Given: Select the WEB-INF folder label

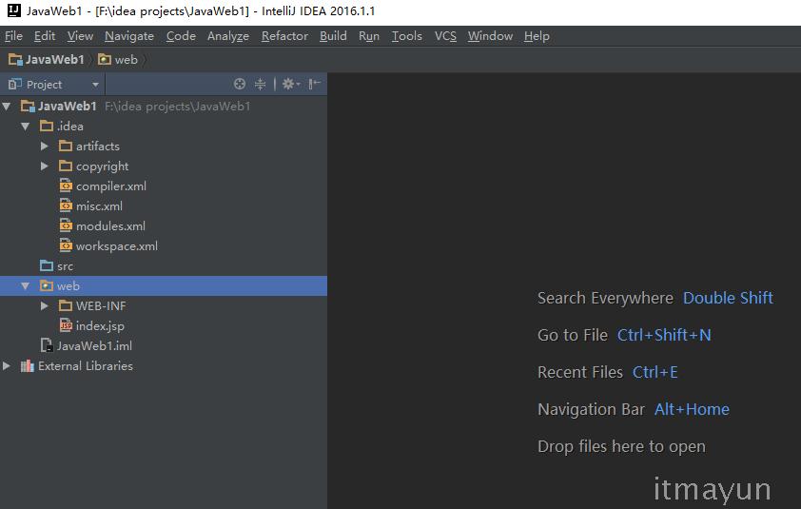Looking at the screenshot, I should coord(101,305).
